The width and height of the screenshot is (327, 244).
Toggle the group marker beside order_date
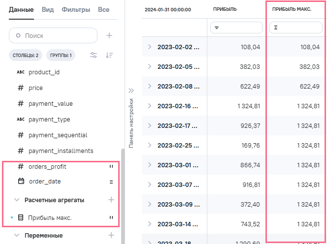tap(111, 182)
